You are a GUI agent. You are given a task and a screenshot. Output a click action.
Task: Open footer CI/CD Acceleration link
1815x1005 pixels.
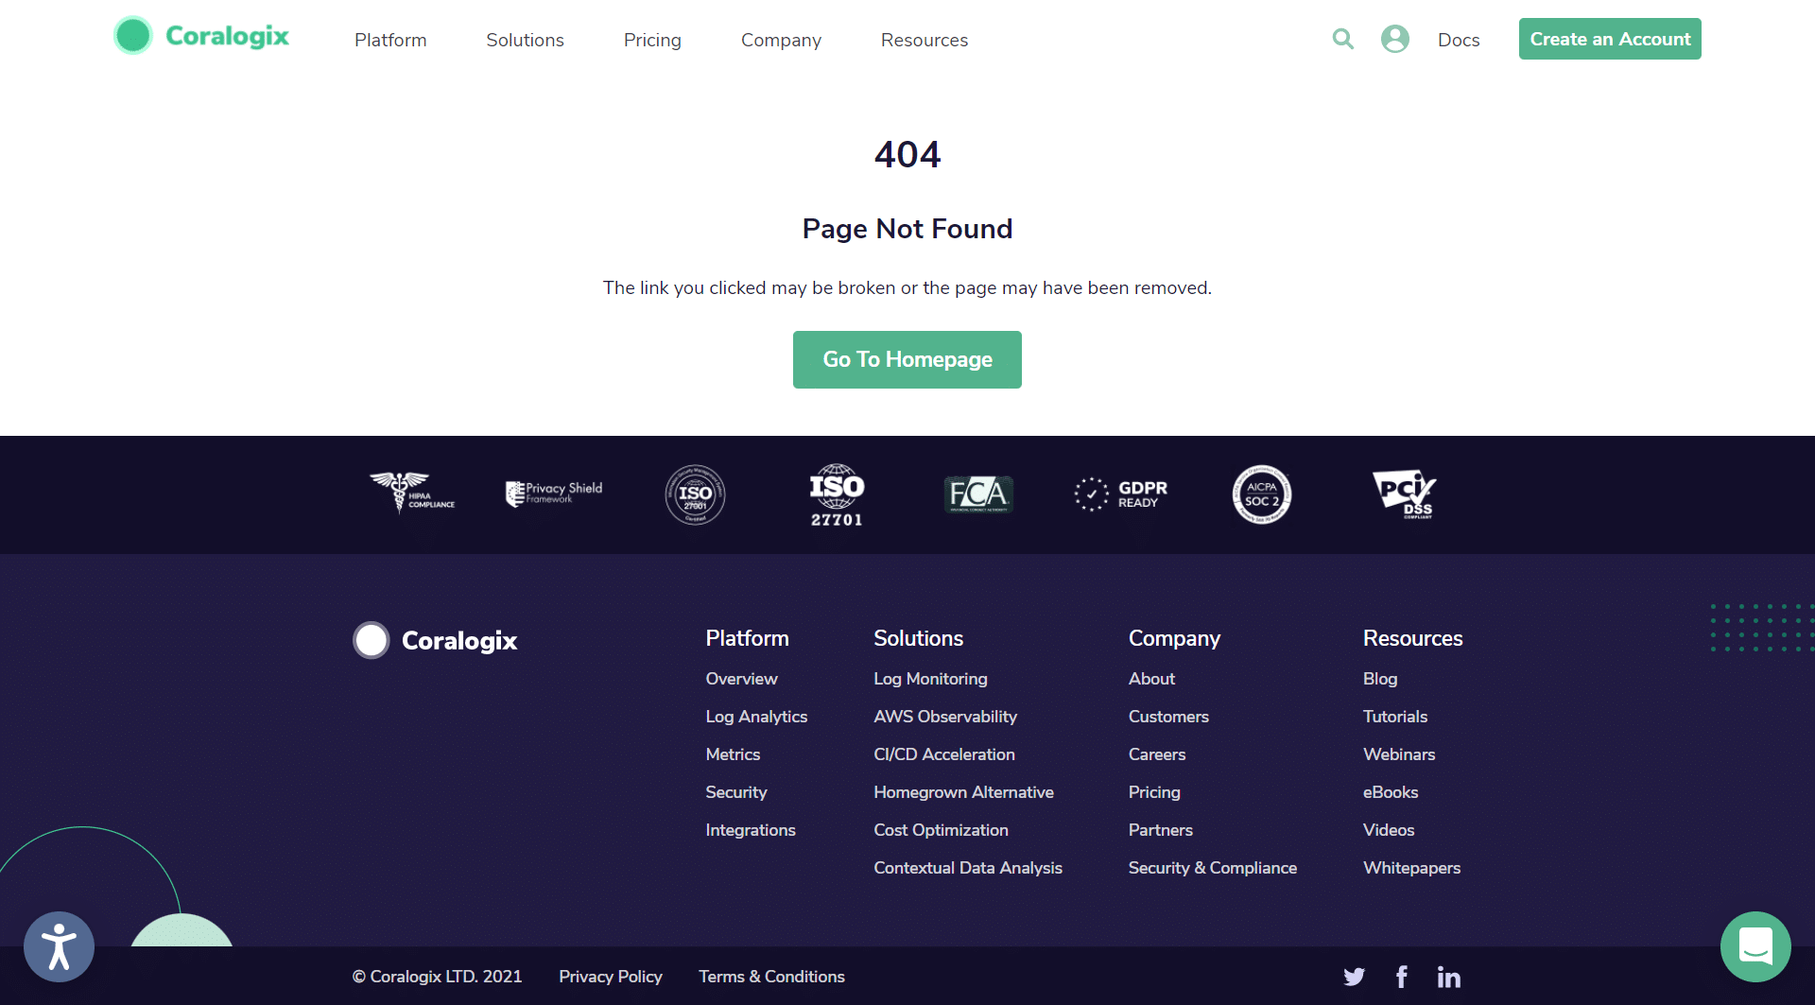944,754
